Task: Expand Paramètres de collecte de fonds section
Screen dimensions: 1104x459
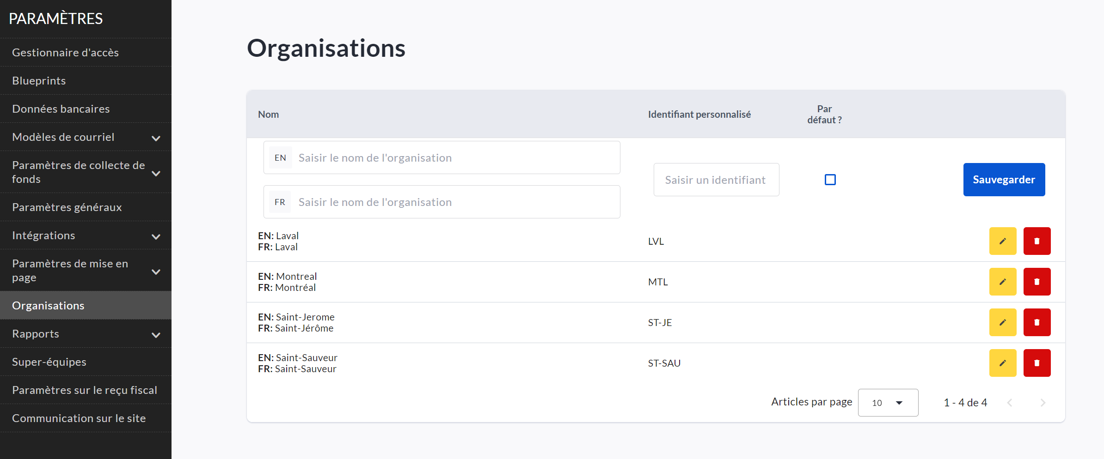Action: pos(156,173)
